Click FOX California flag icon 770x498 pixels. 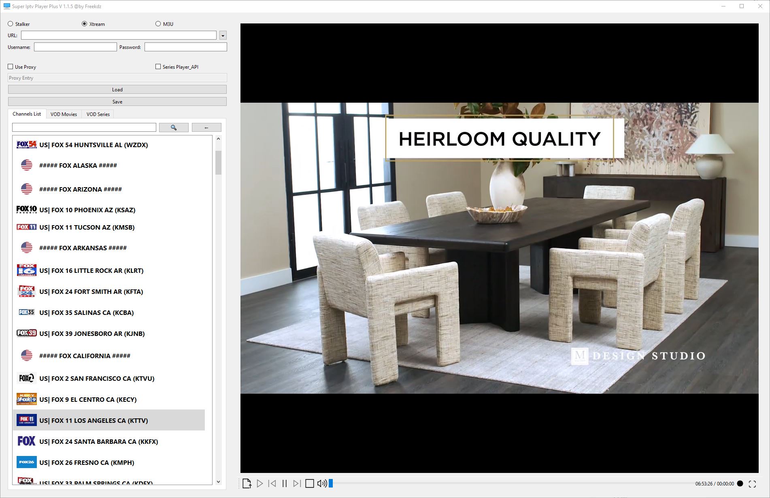coord(27,355)
